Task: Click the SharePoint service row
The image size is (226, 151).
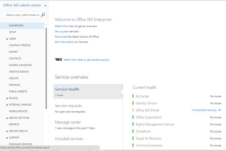Action: click(x=177, y=131)
